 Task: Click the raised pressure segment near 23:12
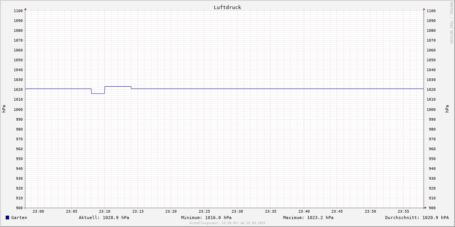click(118, 86)
